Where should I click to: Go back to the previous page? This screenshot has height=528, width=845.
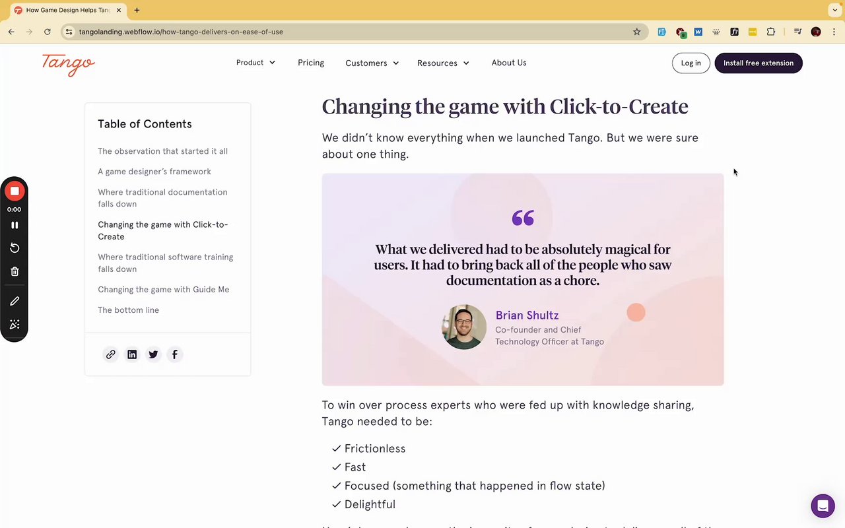tap(11, 32)
